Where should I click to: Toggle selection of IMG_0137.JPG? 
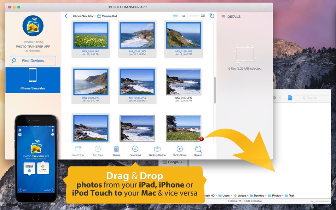183,81
